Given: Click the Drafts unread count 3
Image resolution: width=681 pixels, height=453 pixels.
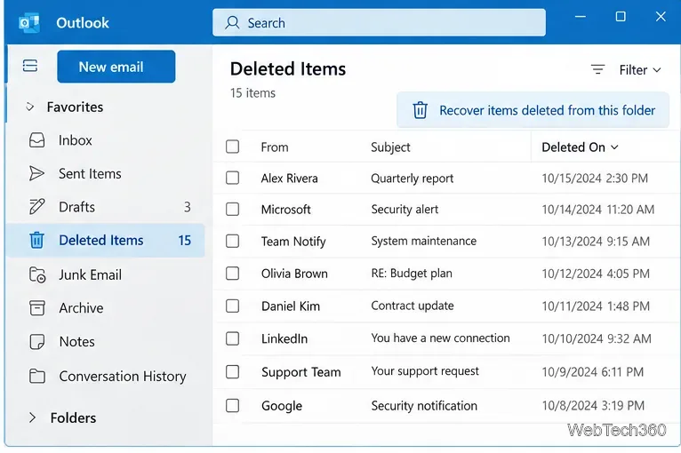Looking at the screenshot, I should (x=188, y=207).
